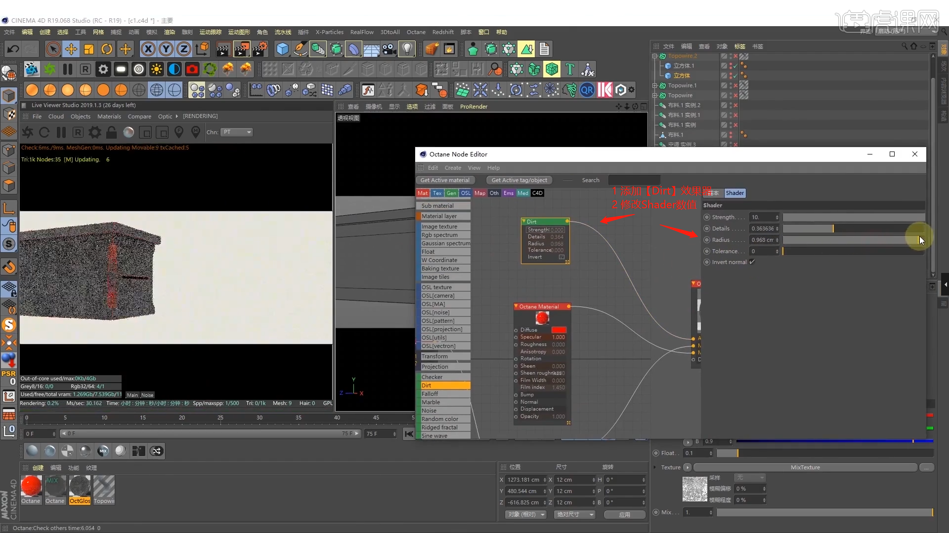Open Live Viewer Materials menu

click(109, 116)
